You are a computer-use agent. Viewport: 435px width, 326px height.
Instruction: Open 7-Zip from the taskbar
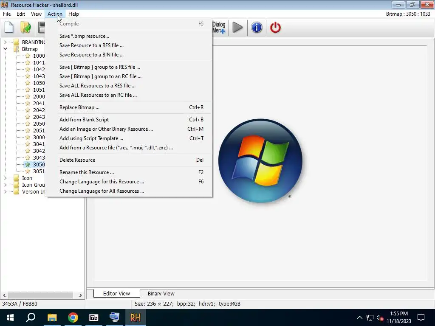(x=94, y=318)
